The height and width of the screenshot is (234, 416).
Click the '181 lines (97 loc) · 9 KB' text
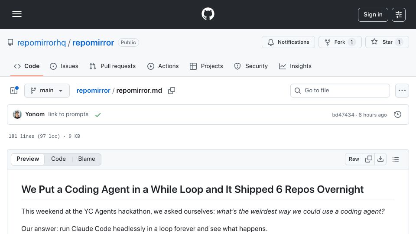[44, 136]
